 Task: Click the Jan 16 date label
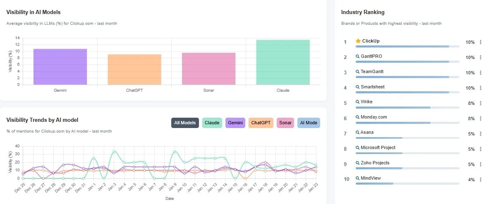pyautogui.click(x=241, y=188)
